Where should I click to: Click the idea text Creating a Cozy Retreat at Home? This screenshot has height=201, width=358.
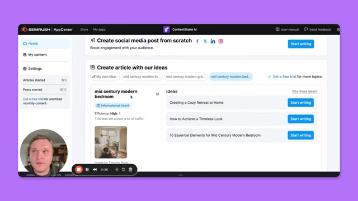pyautogui.click(x=196, y=103)
